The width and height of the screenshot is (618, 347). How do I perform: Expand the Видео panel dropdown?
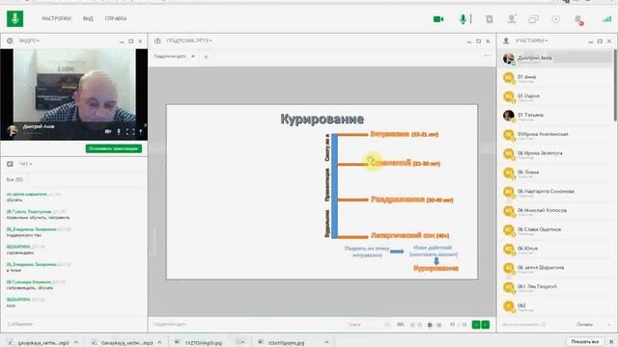(29, 40)
